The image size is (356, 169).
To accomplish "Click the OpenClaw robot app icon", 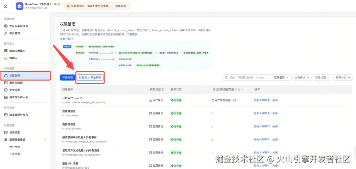I will click(19, 6).
